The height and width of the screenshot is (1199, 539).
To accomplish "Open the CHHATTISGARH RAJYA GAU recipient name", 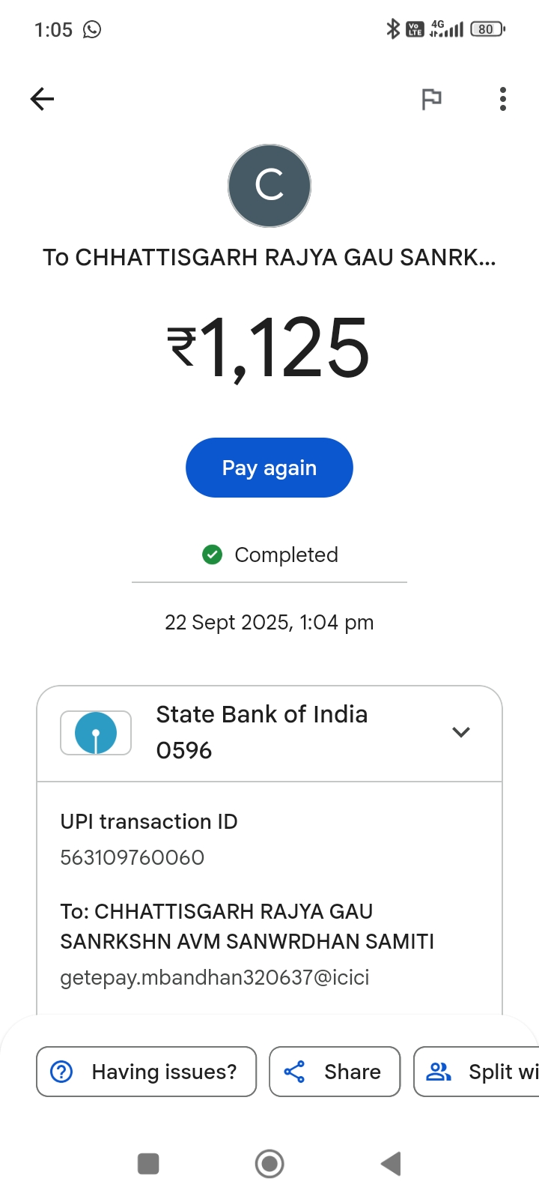I will coord(269,258).
